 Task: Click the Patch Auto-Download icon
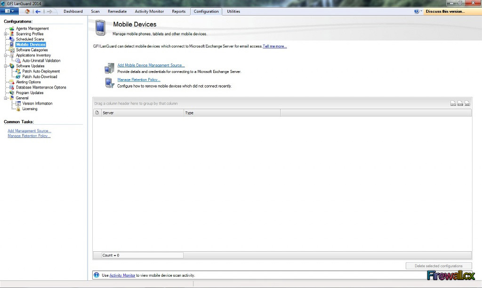pos(18,77)
